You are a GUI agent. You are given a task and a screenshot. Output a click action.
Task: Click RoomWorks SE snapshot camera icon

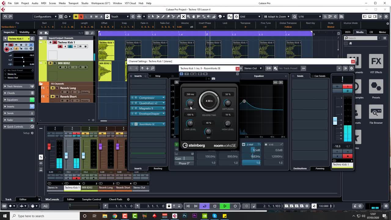click(x=213, y=79)
